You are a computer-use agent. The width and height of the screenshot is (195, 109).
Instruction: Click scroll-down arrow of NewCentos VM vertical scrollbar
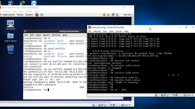pyautogui.click(x=133, y=100)
